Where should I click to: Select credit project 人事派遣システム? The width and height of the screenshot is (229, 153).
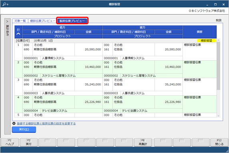(x=133, y=93)
